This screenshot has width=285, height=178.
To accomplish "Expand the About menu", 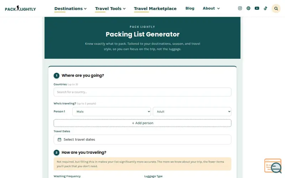I will click(211, 8).
